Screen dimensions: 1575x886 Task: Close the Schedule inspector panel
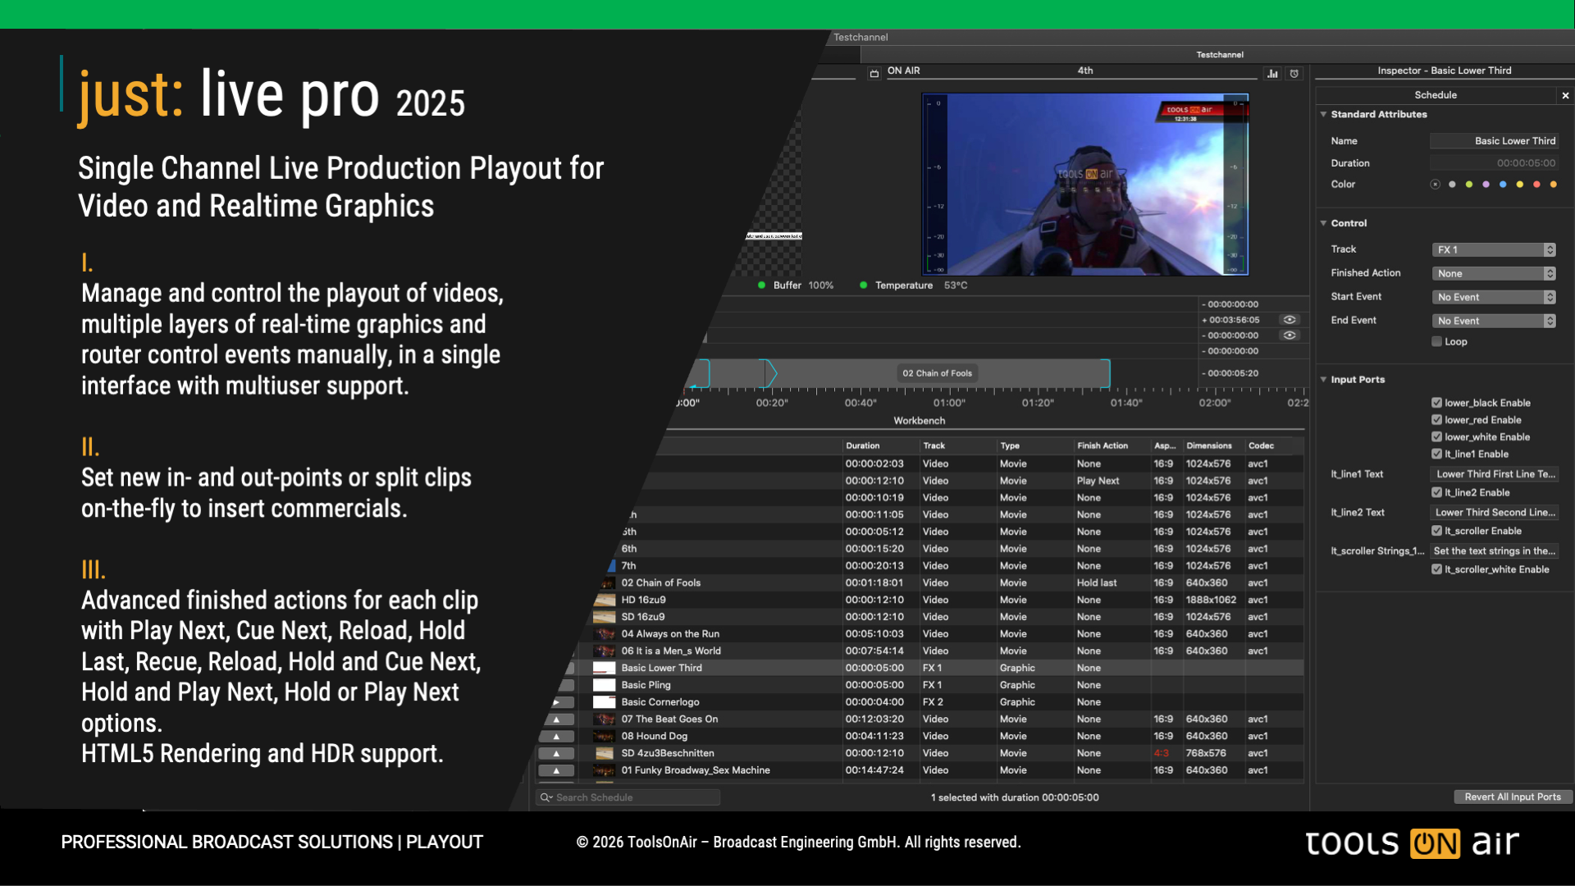point(1565,96)
